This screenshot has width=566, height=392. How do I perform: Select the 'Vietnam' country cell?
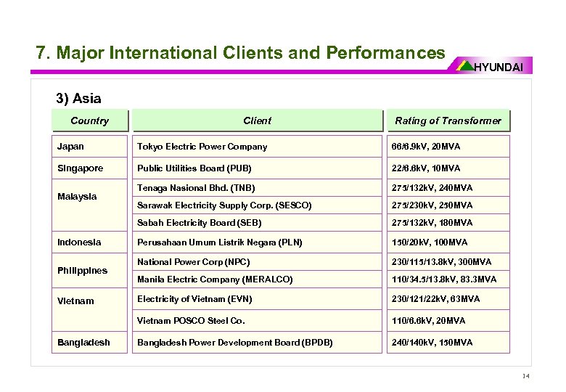pos(89,309)
